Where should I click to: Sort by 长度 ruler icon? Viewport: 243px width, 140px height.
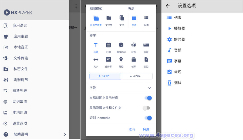coord(146,45)
